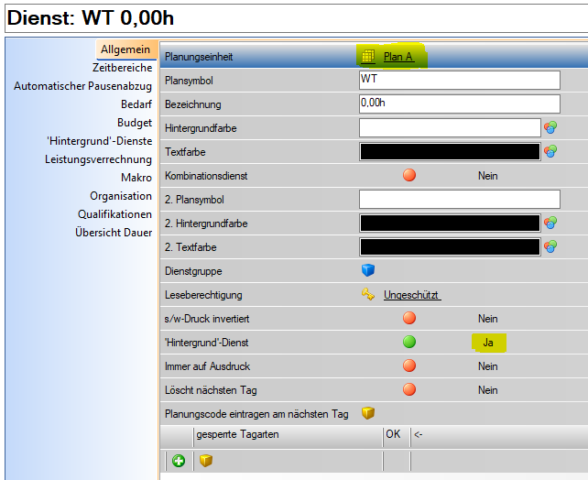Screen dimensions: 588x480
Task: Open the Plan A link
Action: (398, 57)
